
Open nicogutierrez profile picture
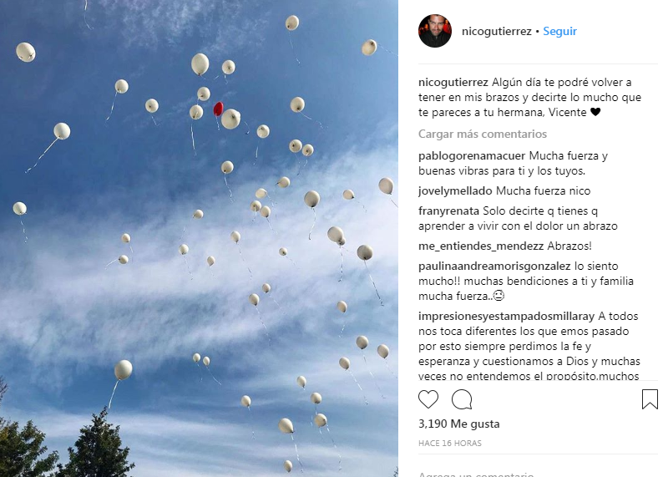pyautogui.click(x=435, y=31)
